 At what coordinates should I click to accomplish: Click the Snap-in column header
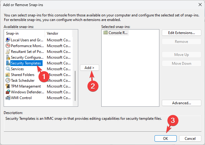click(x=25, y=33)
